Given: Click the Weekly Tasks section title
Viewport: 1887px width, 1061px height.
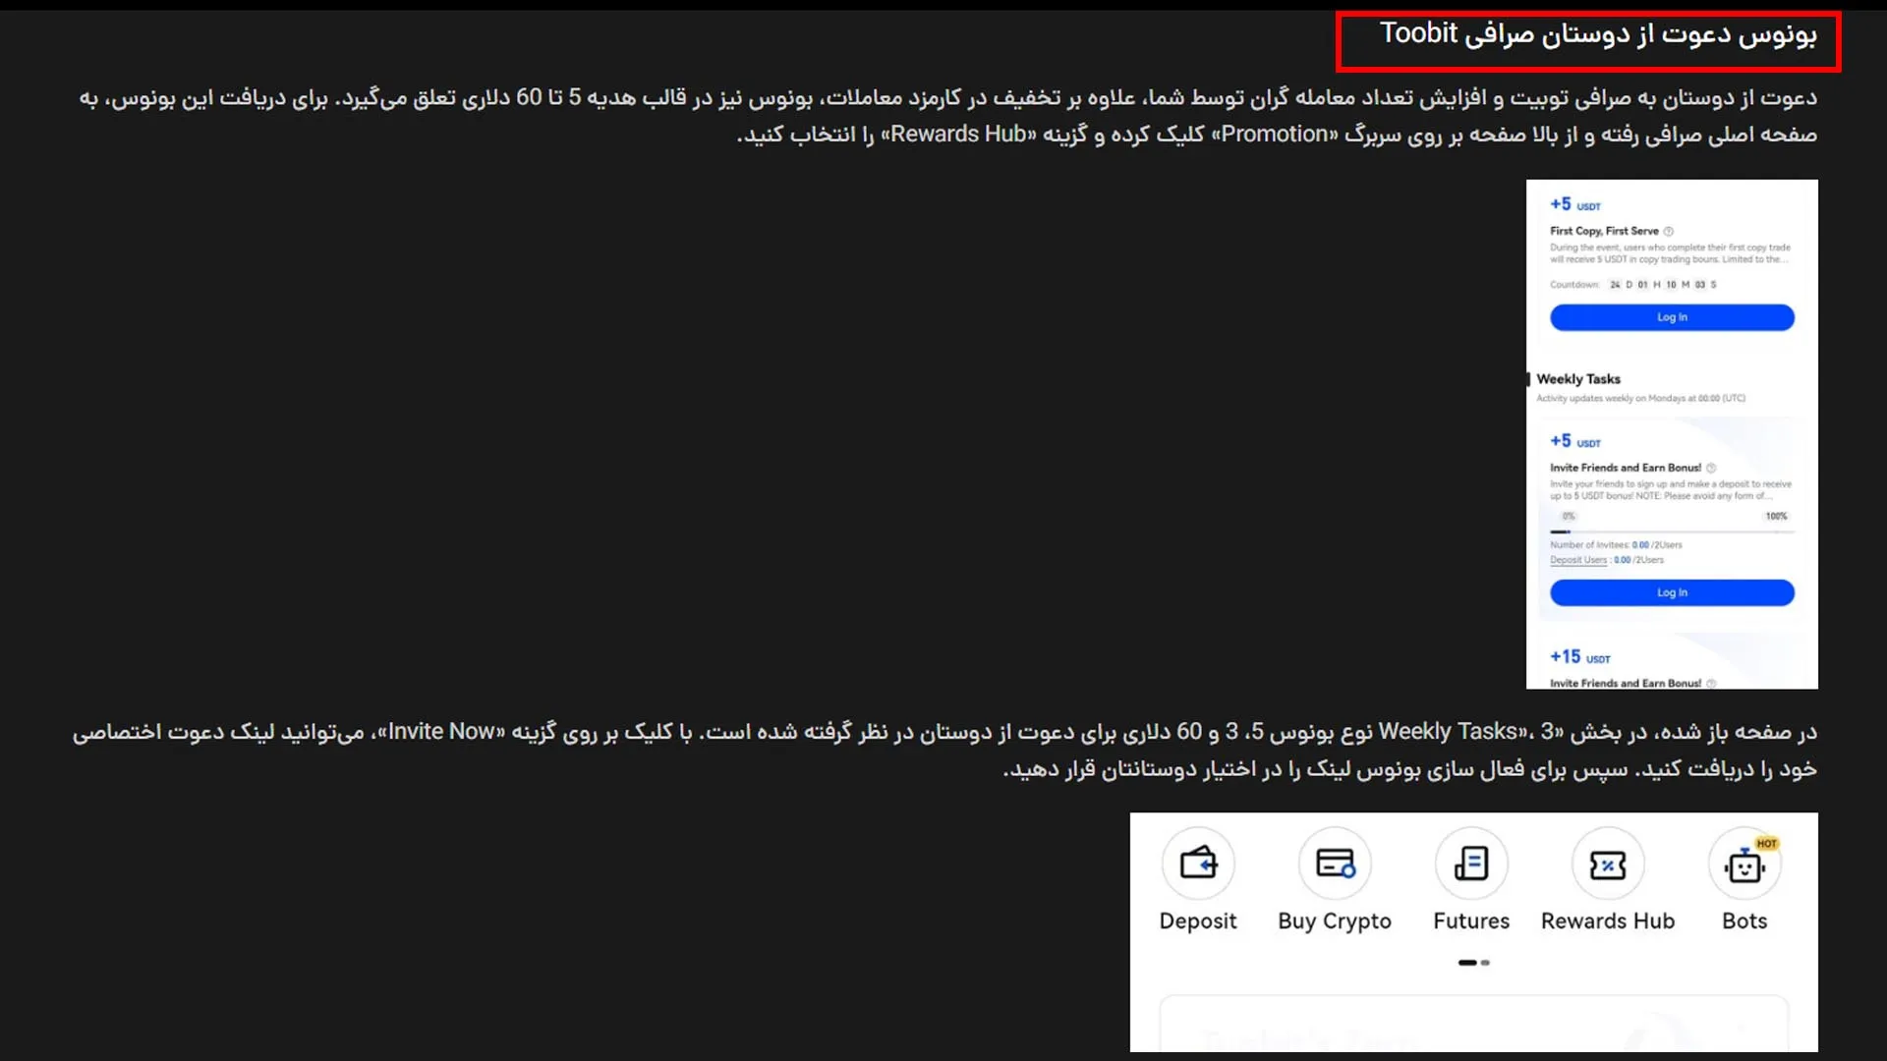Looking at the screenshot, I should [x=1578, y=379].
